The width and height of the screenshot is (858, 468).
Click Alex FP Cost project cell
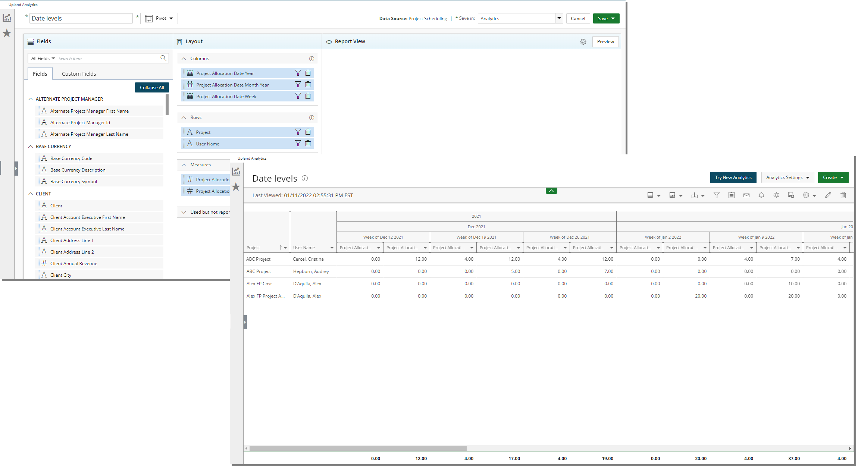(x=259, y=284)
